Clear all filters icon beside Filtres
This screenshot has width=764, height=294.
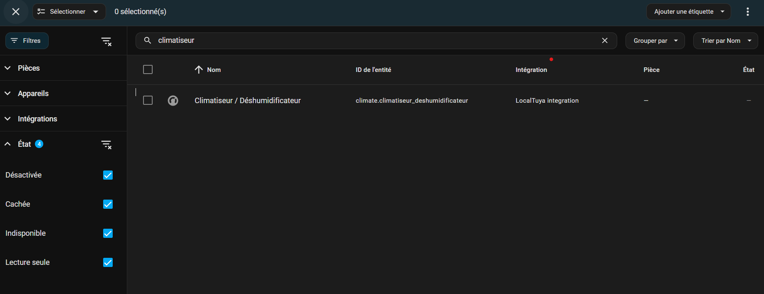point(106,41)
